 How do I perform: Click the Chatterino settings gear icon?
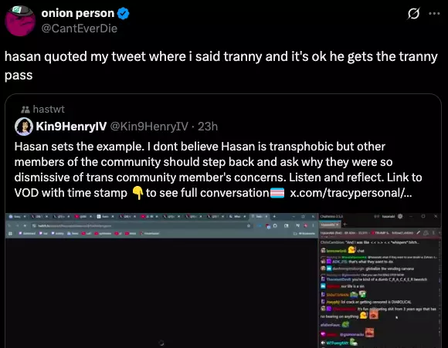(400, 216)
